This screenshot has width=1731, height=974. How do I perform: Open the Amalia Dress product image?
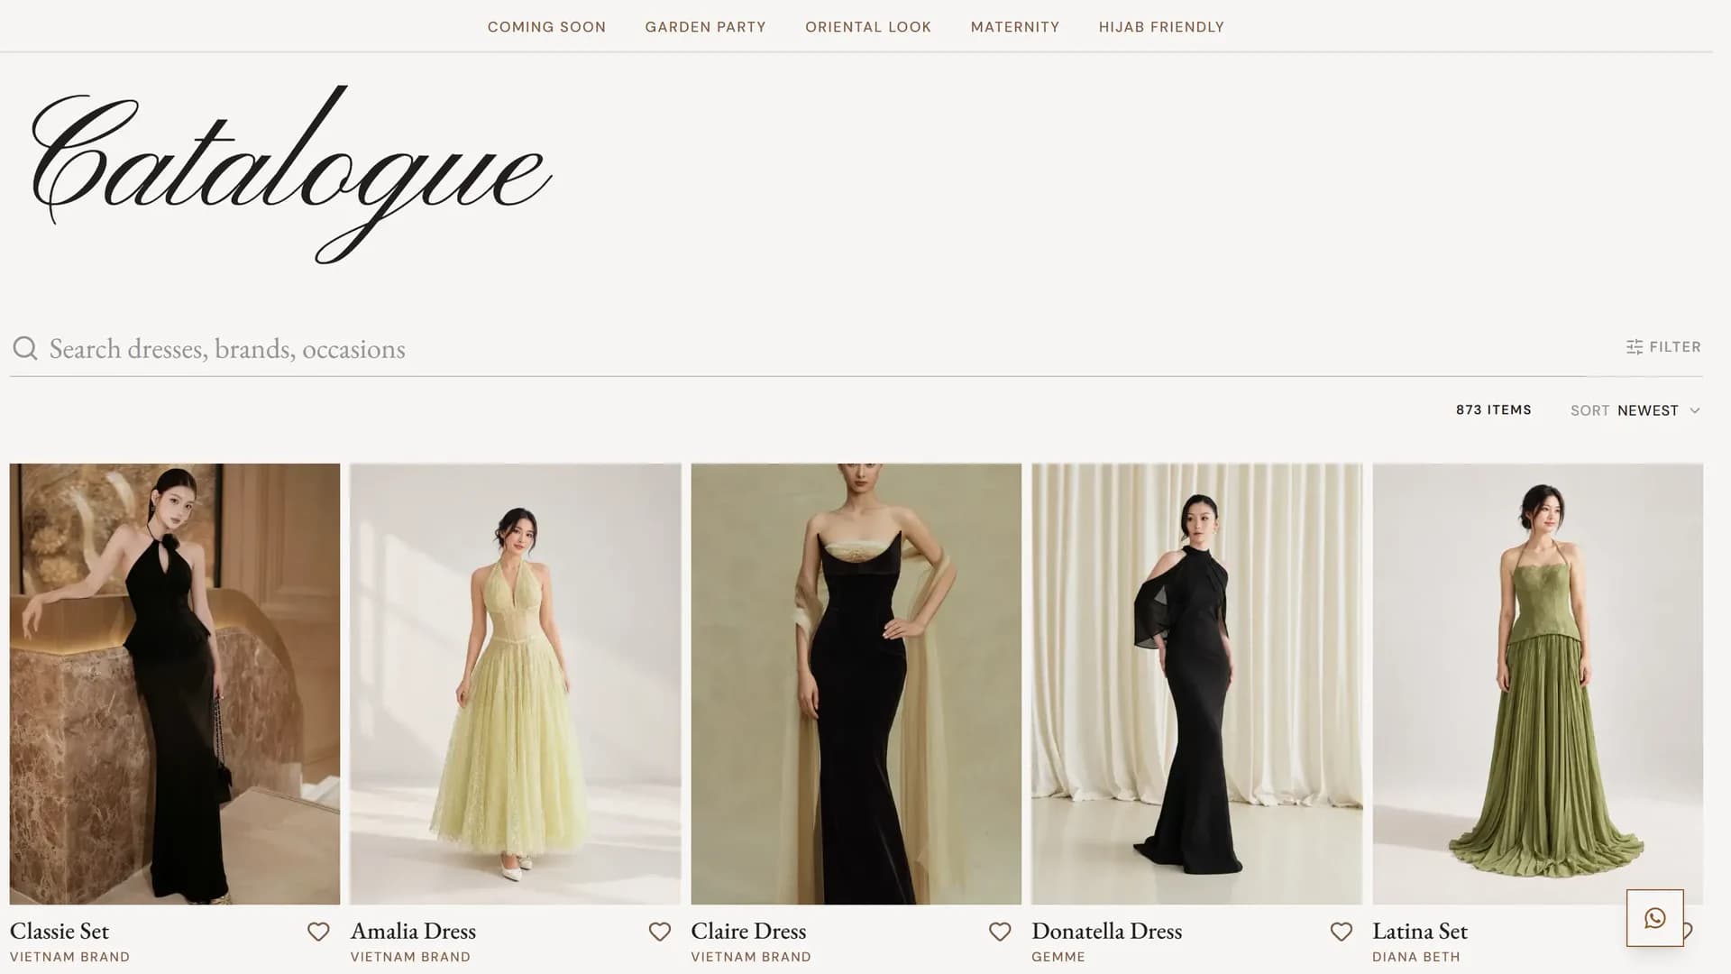(516, 684)
